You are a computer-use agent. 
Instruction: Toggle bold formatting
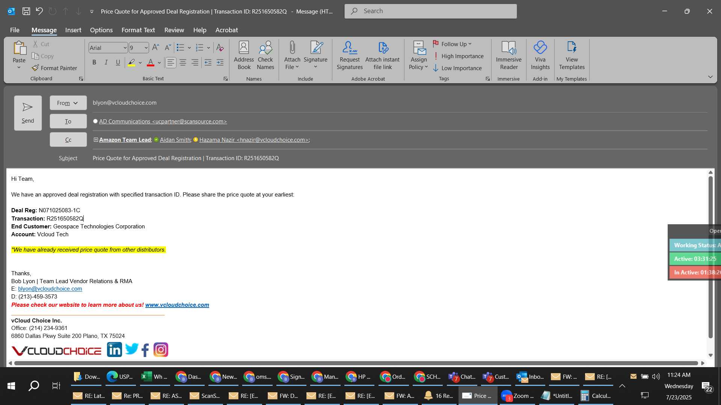point(94,63)
